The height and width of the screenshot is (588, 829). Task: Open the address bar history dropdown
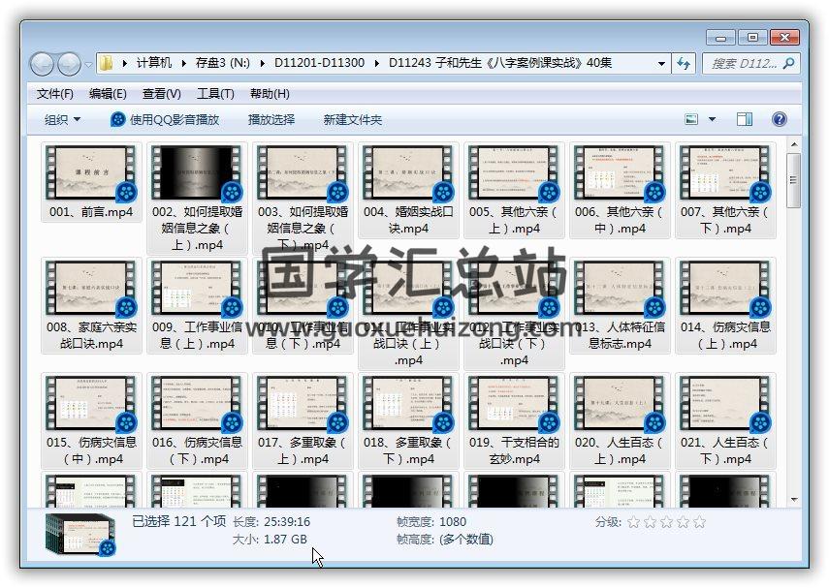661,63
